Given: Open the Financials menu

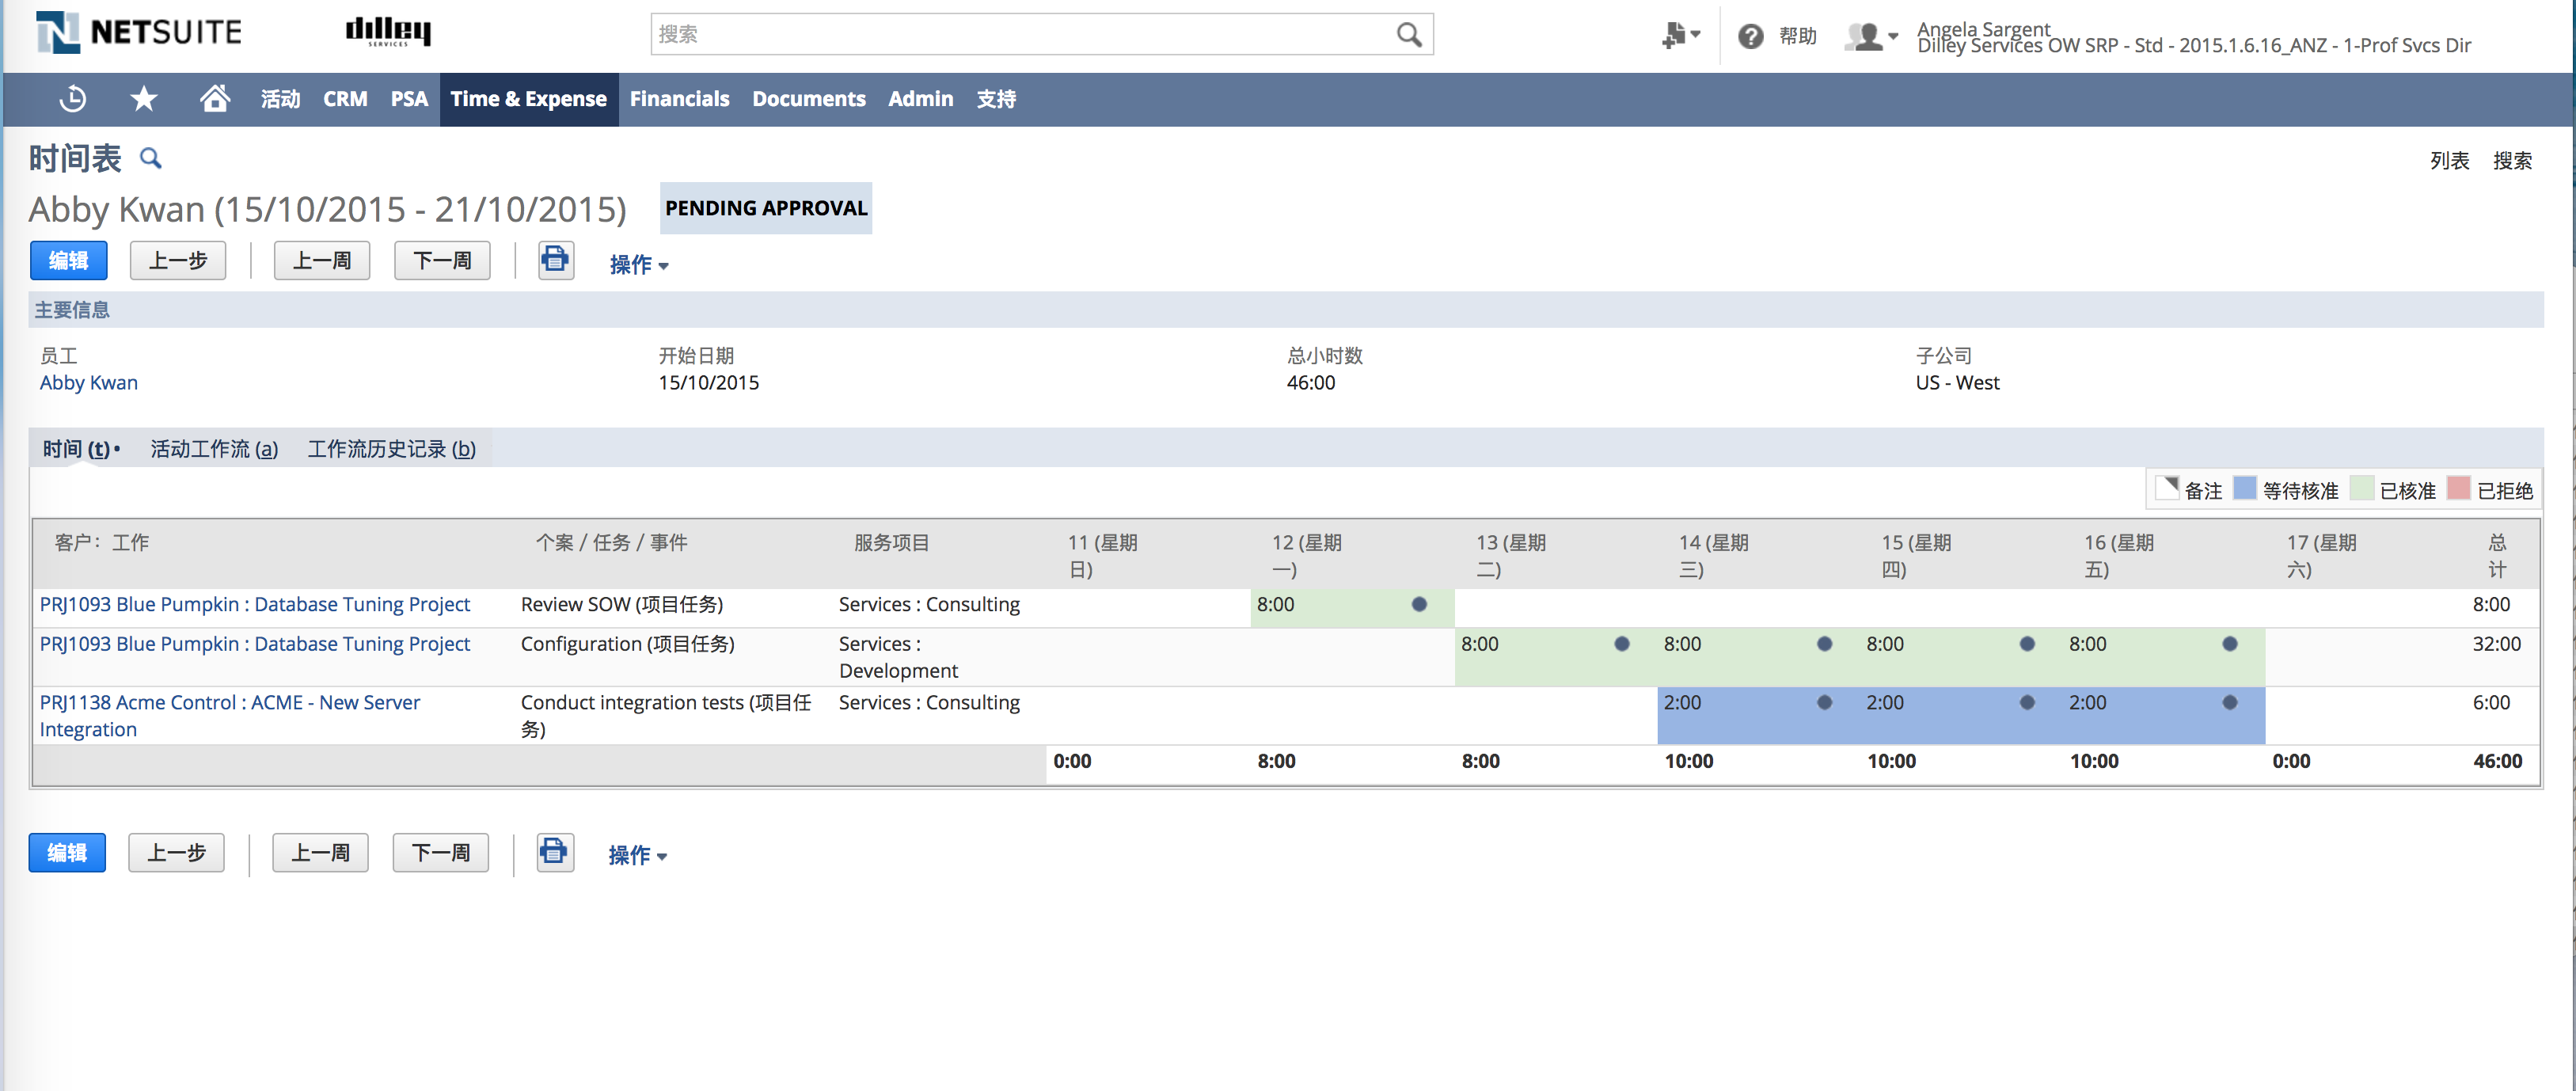Looking at the screenshot, I should (679, 99).
